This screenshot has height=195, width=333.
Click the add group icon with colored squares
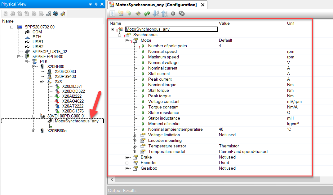coord(121,14)
